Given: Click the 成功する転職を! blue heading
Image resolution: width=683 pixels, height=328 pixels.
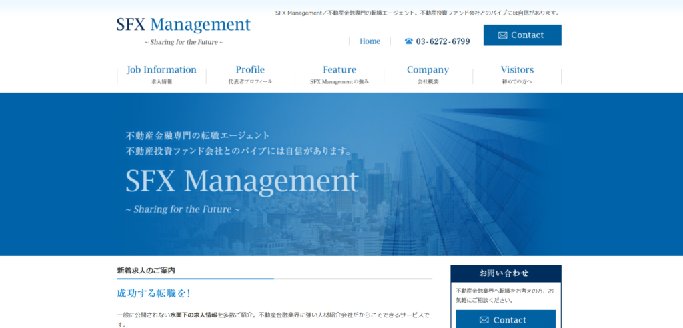Looking at the screenshot, I should click(x=153, y=293).
